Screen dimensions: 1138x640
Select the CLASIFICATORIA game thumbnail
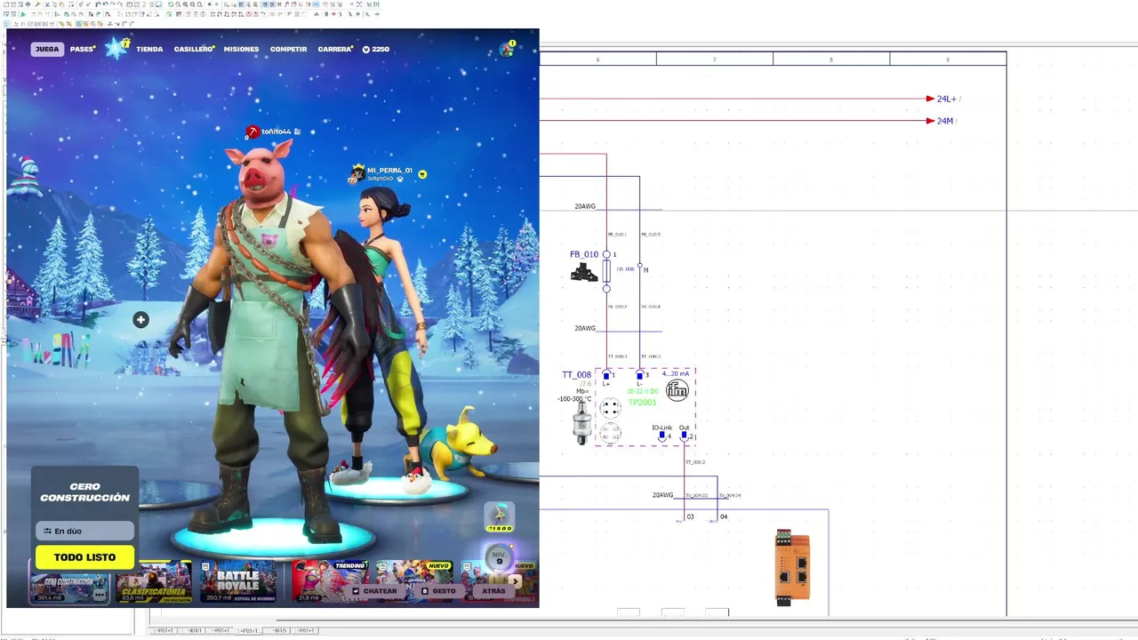152,583
